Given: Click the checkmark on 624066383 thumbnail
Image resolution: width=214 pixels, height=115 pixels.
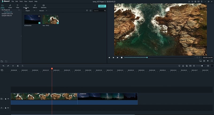Looking at the screenshot, I should tap(39, 23).
